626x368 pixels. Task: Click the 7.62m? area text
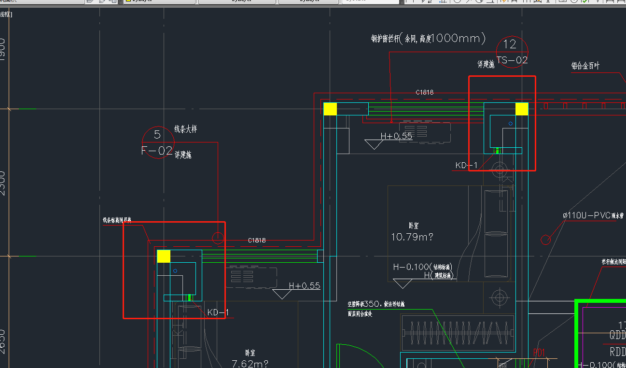click(x=250, y=364)
